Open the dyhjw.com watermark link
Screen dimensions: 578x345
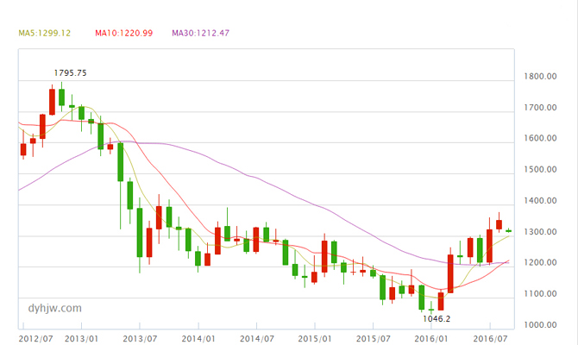[53, 307]
